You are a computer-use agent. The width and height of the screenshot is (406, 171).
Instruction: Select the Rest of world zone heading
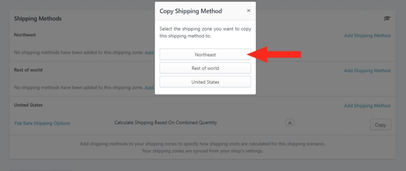(28, 70)
